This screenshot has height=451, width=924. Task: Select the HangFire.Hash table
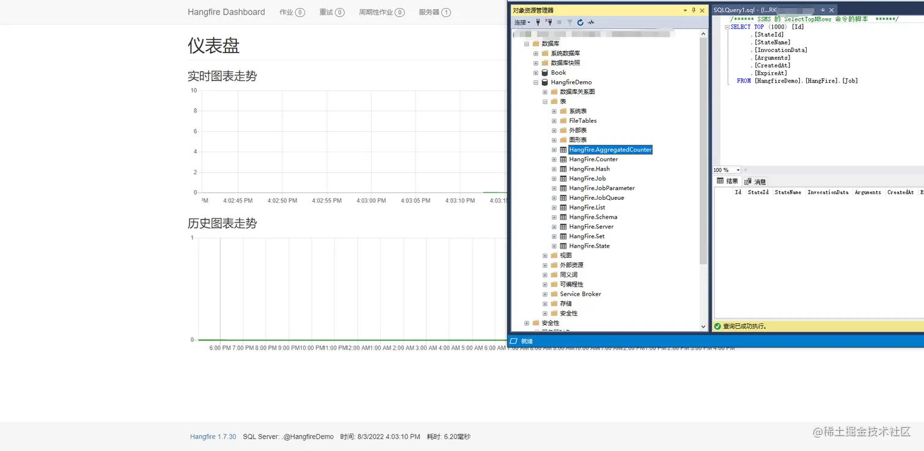tap(589, 169)
